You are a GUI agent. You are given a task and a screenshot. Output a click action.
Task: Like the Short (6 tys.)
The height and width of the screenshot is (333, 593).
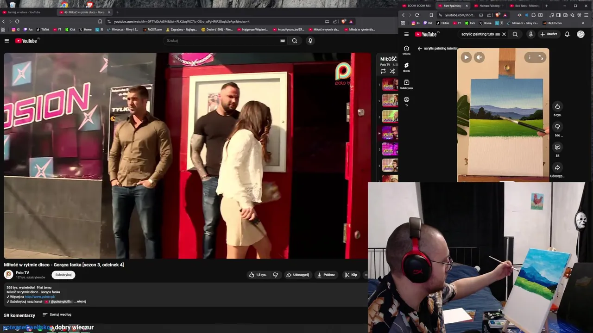point(557,106)
